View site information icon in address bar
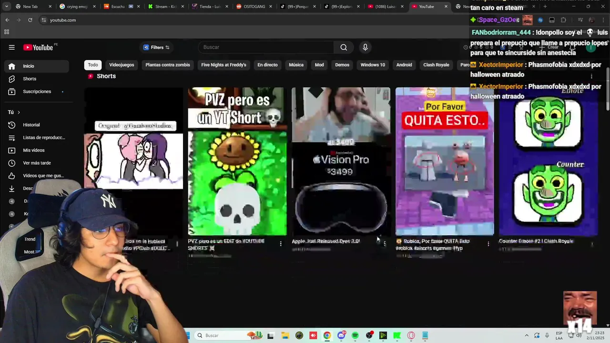This screenshot has height=343, width=610. coord(43,20)
